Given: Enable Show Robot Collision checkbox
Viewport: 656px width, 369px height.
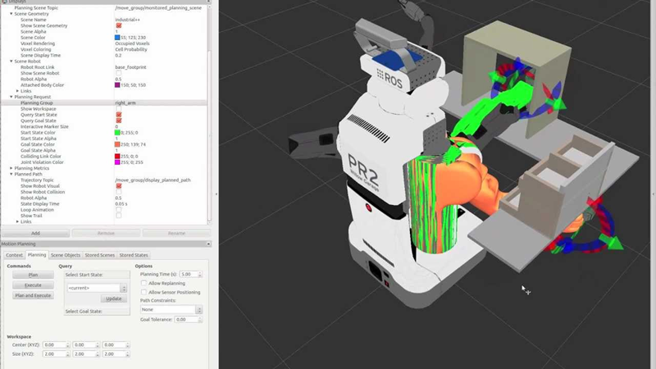Looking at the screenshot, I should pos(119,192).
